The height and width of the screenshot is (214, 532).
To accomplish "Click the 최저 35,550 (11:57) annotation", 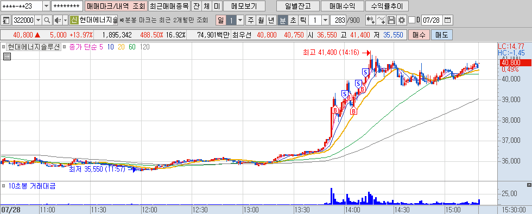I will tap(97, 169).
